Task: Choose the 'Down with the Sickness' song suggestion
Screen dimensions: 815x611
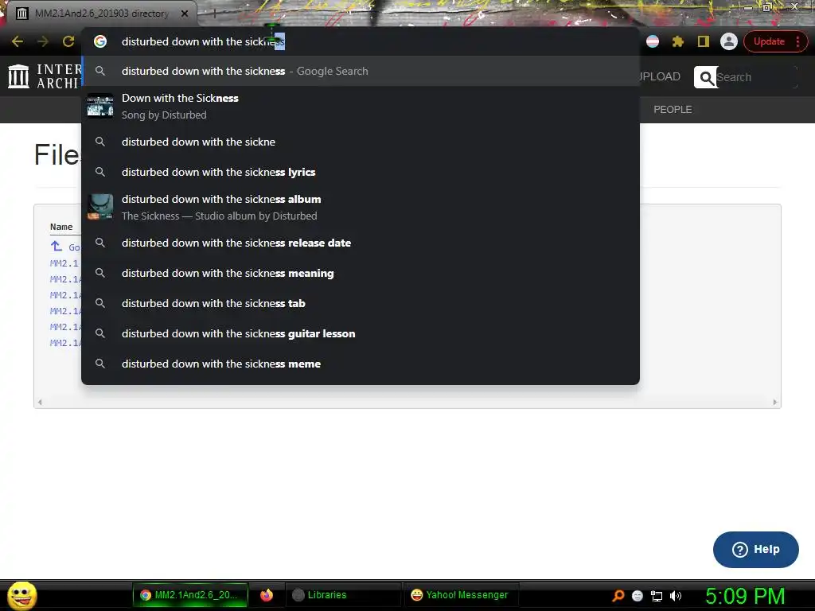Action: 361,107
